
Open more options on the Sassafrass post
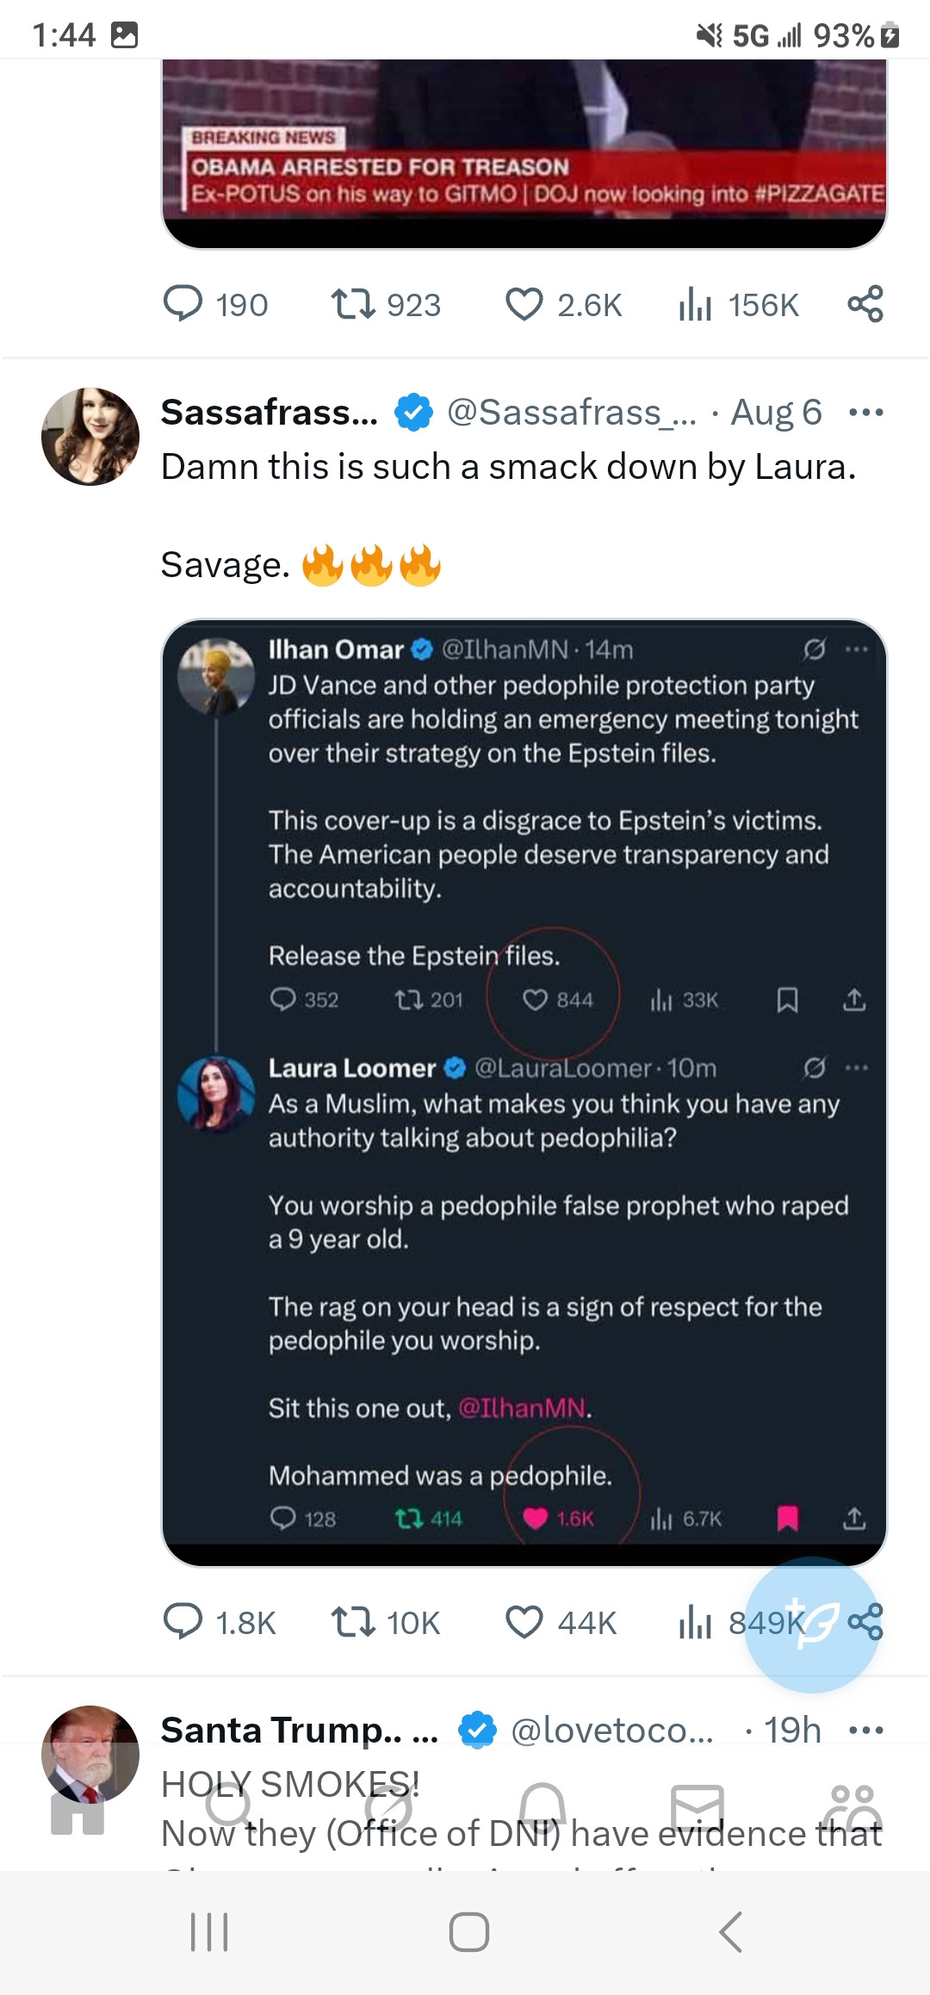pos(865,413)
